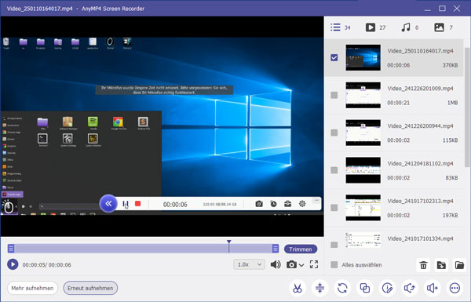Uncheck Video_250110164017.mp4 checkbox

(334, 57)
